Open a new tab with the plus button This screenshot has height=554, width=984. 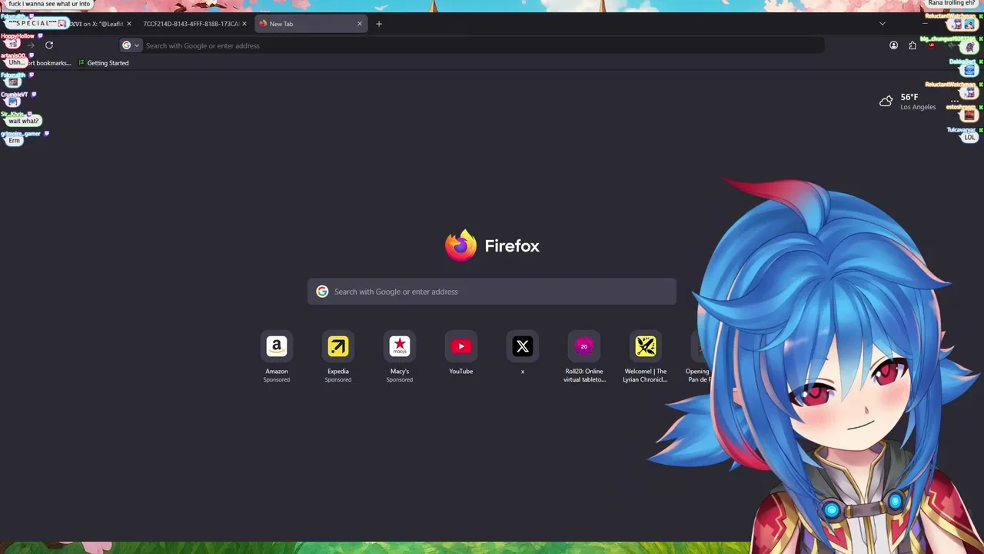[379, 24]
